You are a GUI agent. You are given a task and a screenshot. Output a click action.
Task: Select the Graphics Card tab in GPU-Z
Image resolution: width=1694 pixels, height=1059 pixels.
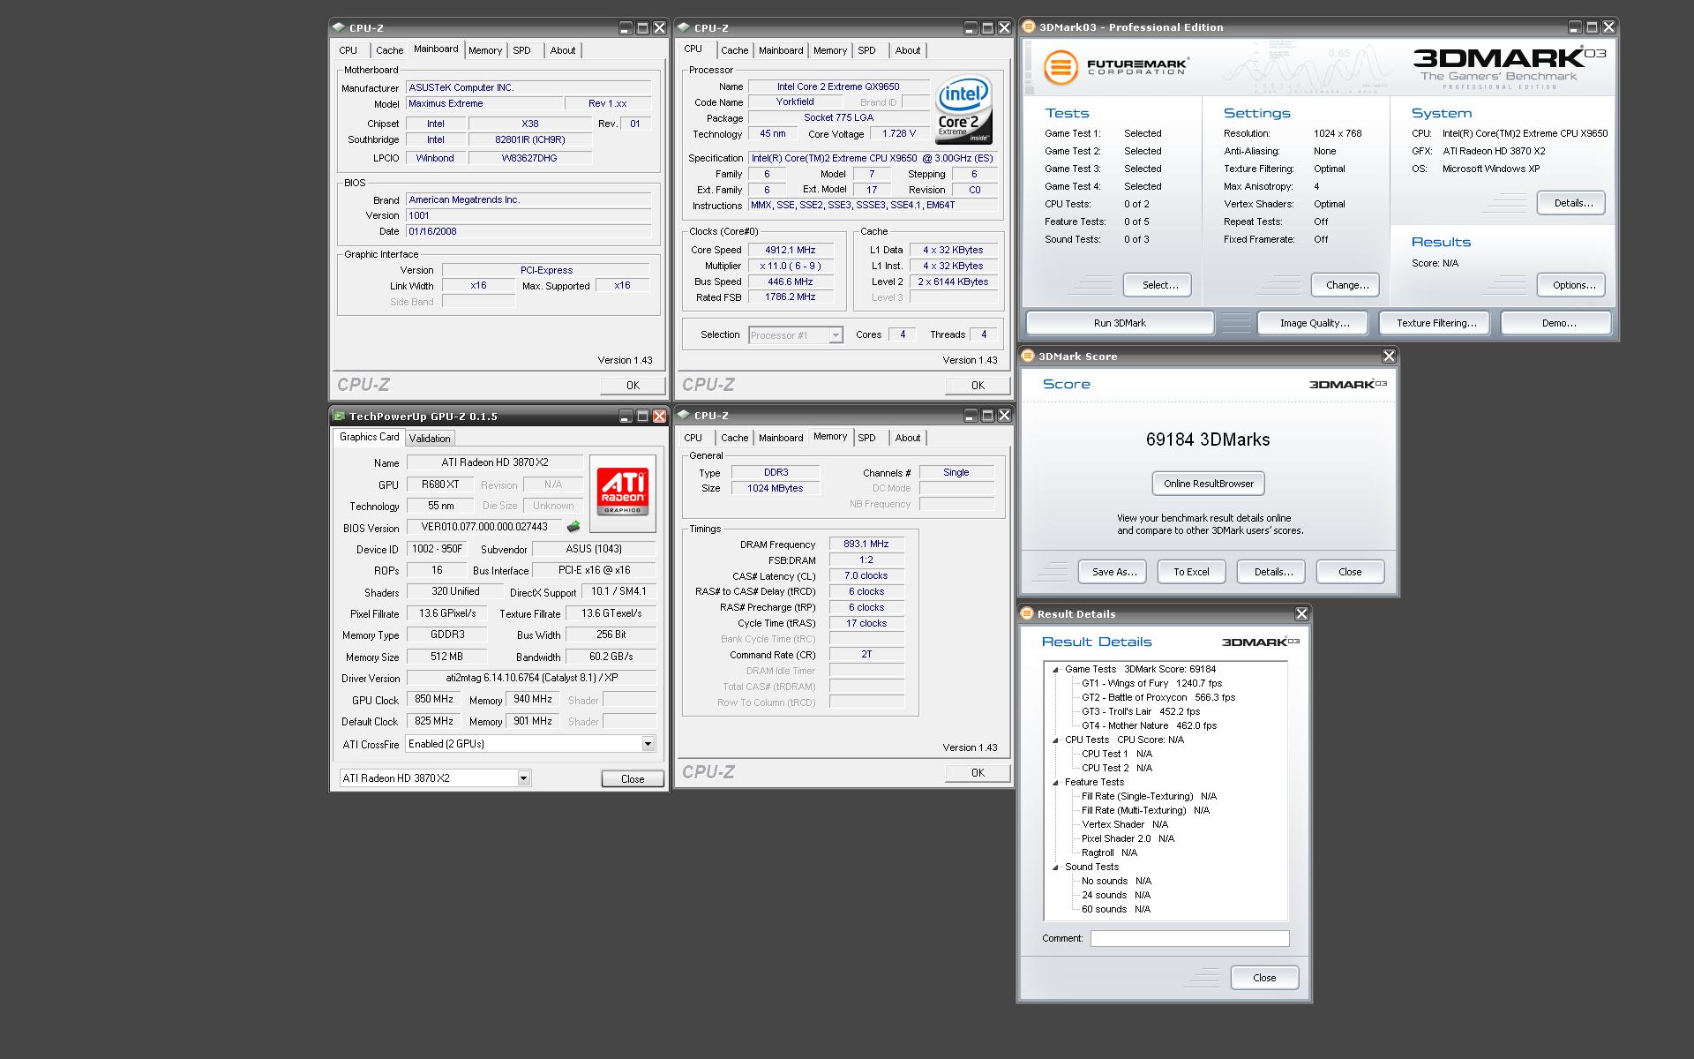369,437
